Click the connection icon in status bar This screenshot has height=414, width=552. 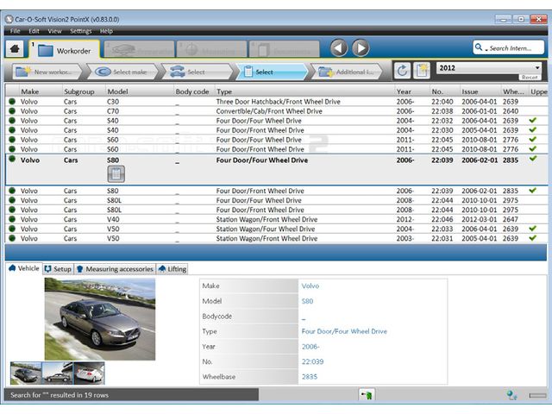(x=367, y=395)
